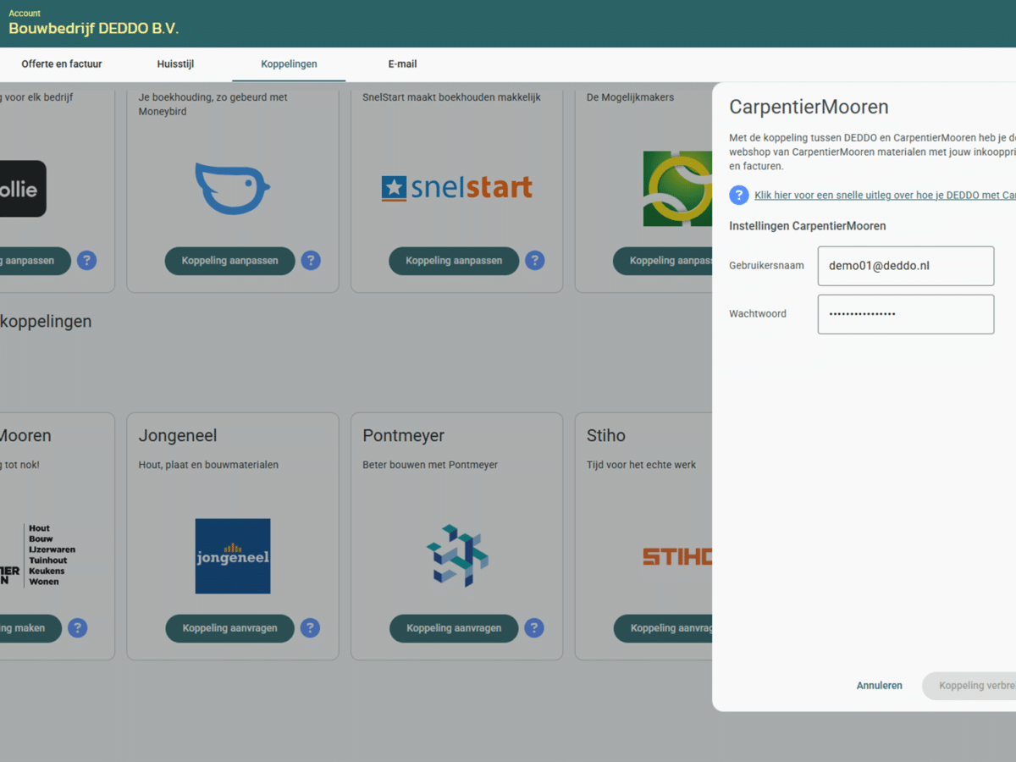Click the CarpentierMooren card logo
The width and height of the screenshot is (1016, 762).
click(x=37, y=555)
